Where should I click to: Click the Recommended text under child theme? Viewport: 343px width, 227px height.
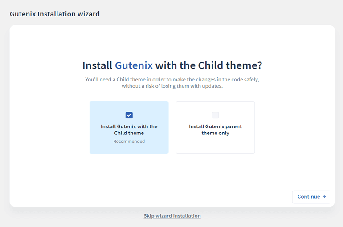[x=129, y=142]
